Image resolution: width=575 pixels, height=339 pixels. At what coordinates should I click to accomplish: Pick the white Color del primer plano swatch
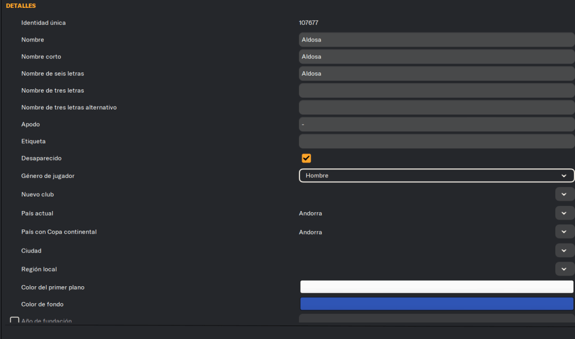pos(436,287)
